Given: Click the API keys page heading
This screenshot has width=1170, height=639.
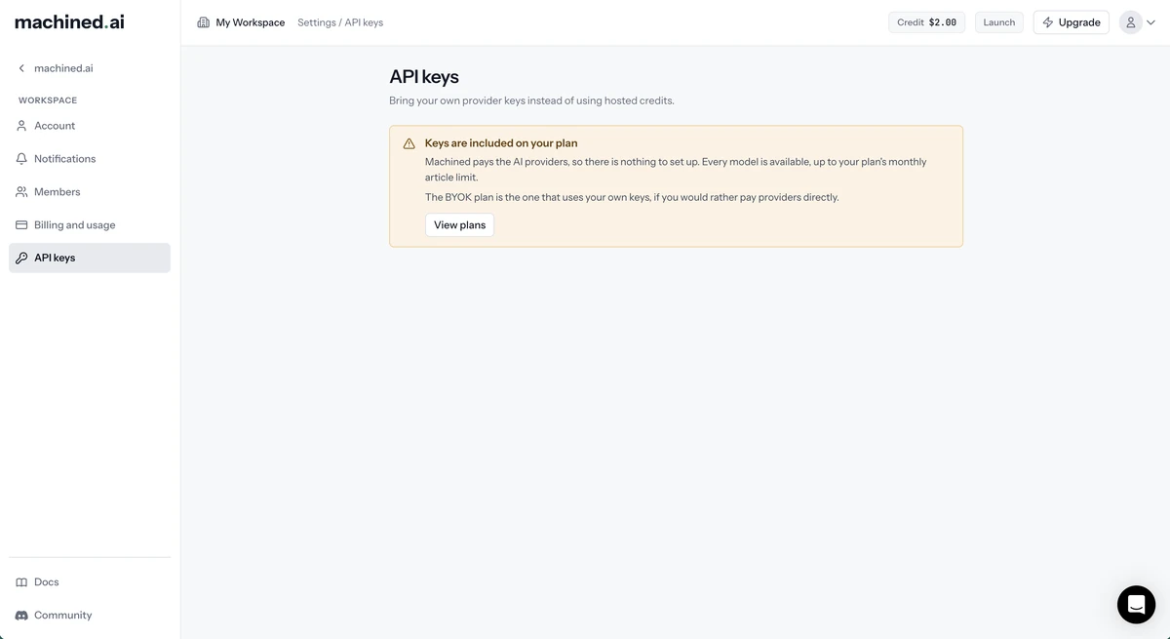Looking at the screenshot, I should pyautogui.click(x=424, y=77).
